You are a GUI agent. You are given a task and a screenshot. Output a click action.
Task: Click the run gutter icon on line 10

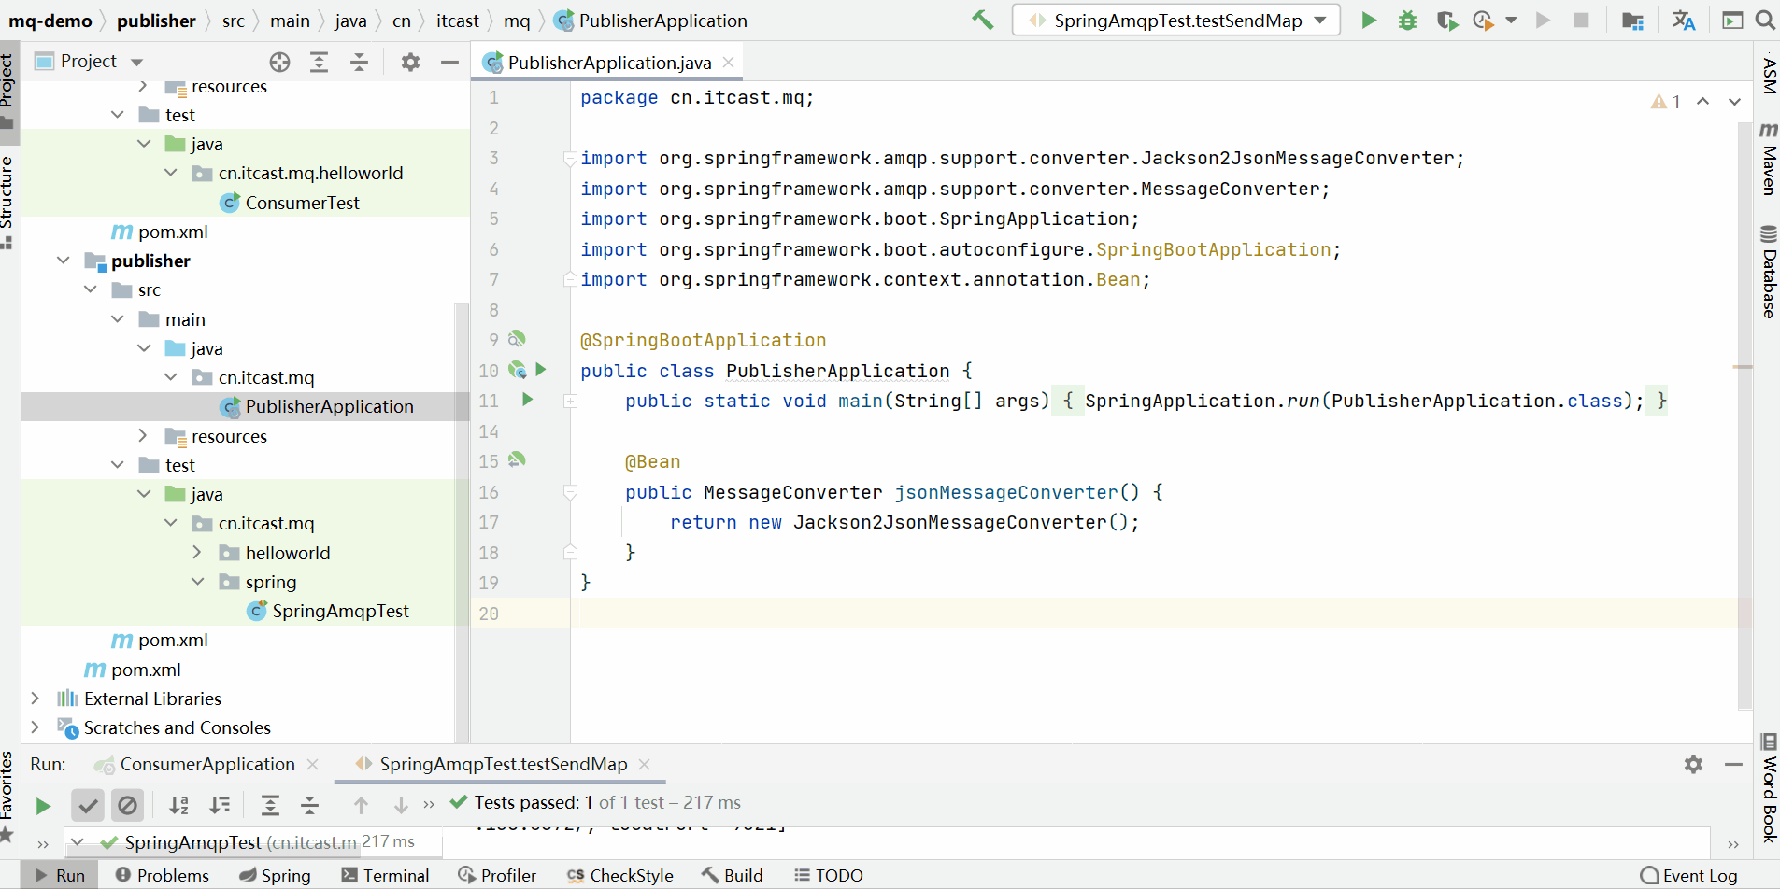click(x=540, y=370)
